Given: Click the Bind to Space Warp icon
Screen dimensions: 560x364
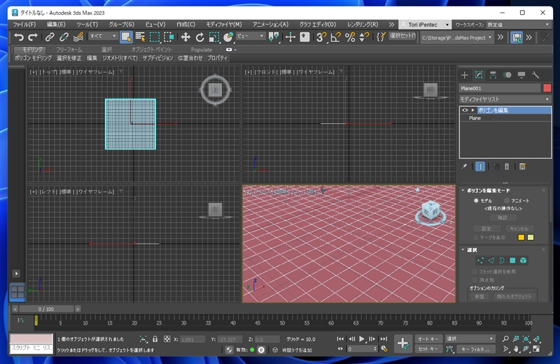Looking at the screenshot, I should click(x=78, y=37).
